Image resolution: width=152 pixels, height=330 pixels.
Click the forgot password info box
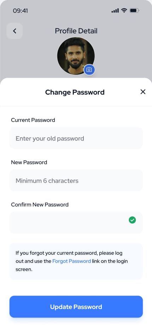[76, 262]
